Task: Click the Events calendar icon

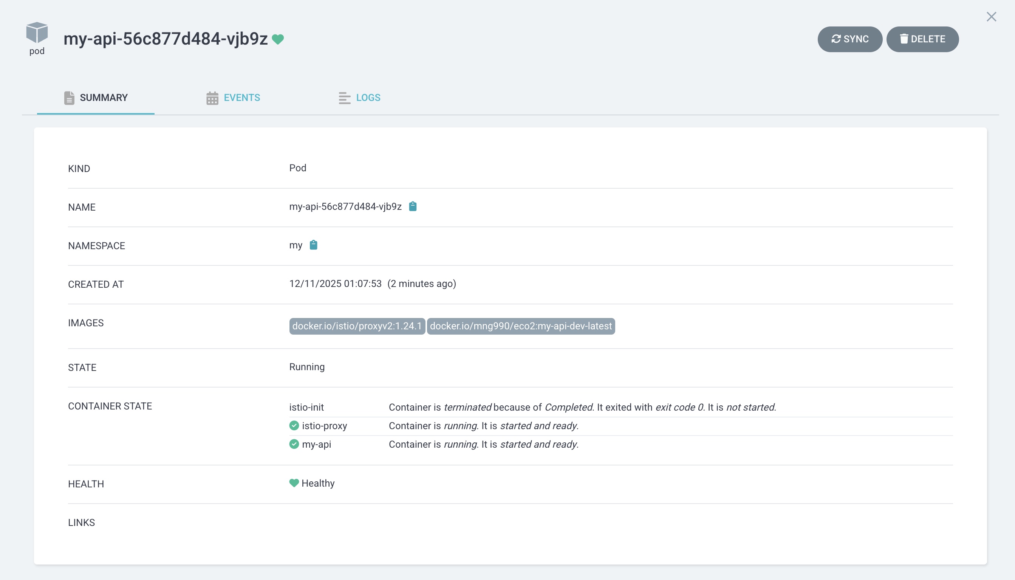Action: (x=212, y=98)
